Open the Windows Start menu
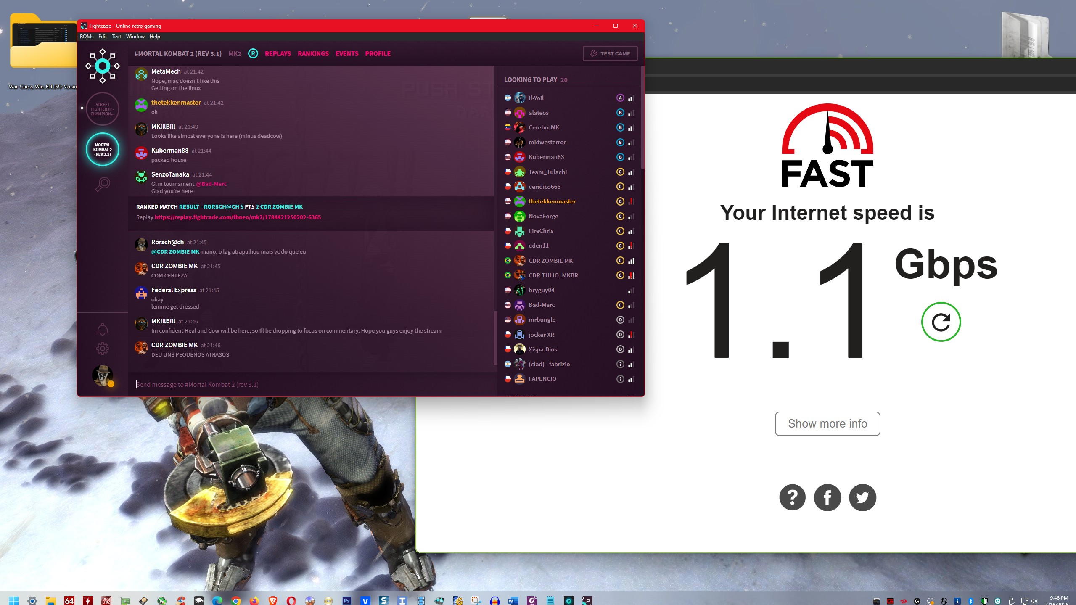 [x=14, y=601]
